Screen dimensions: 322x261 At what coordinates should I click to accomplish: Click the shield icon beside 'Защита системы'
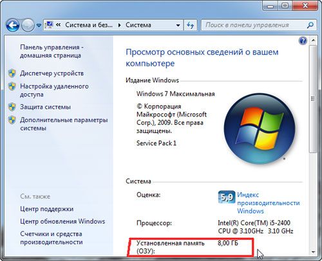(x=12, y=107)
